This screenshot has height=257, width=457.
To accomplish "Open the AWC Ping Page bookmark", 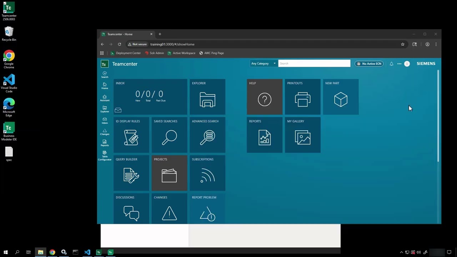I will pos(211,53).
